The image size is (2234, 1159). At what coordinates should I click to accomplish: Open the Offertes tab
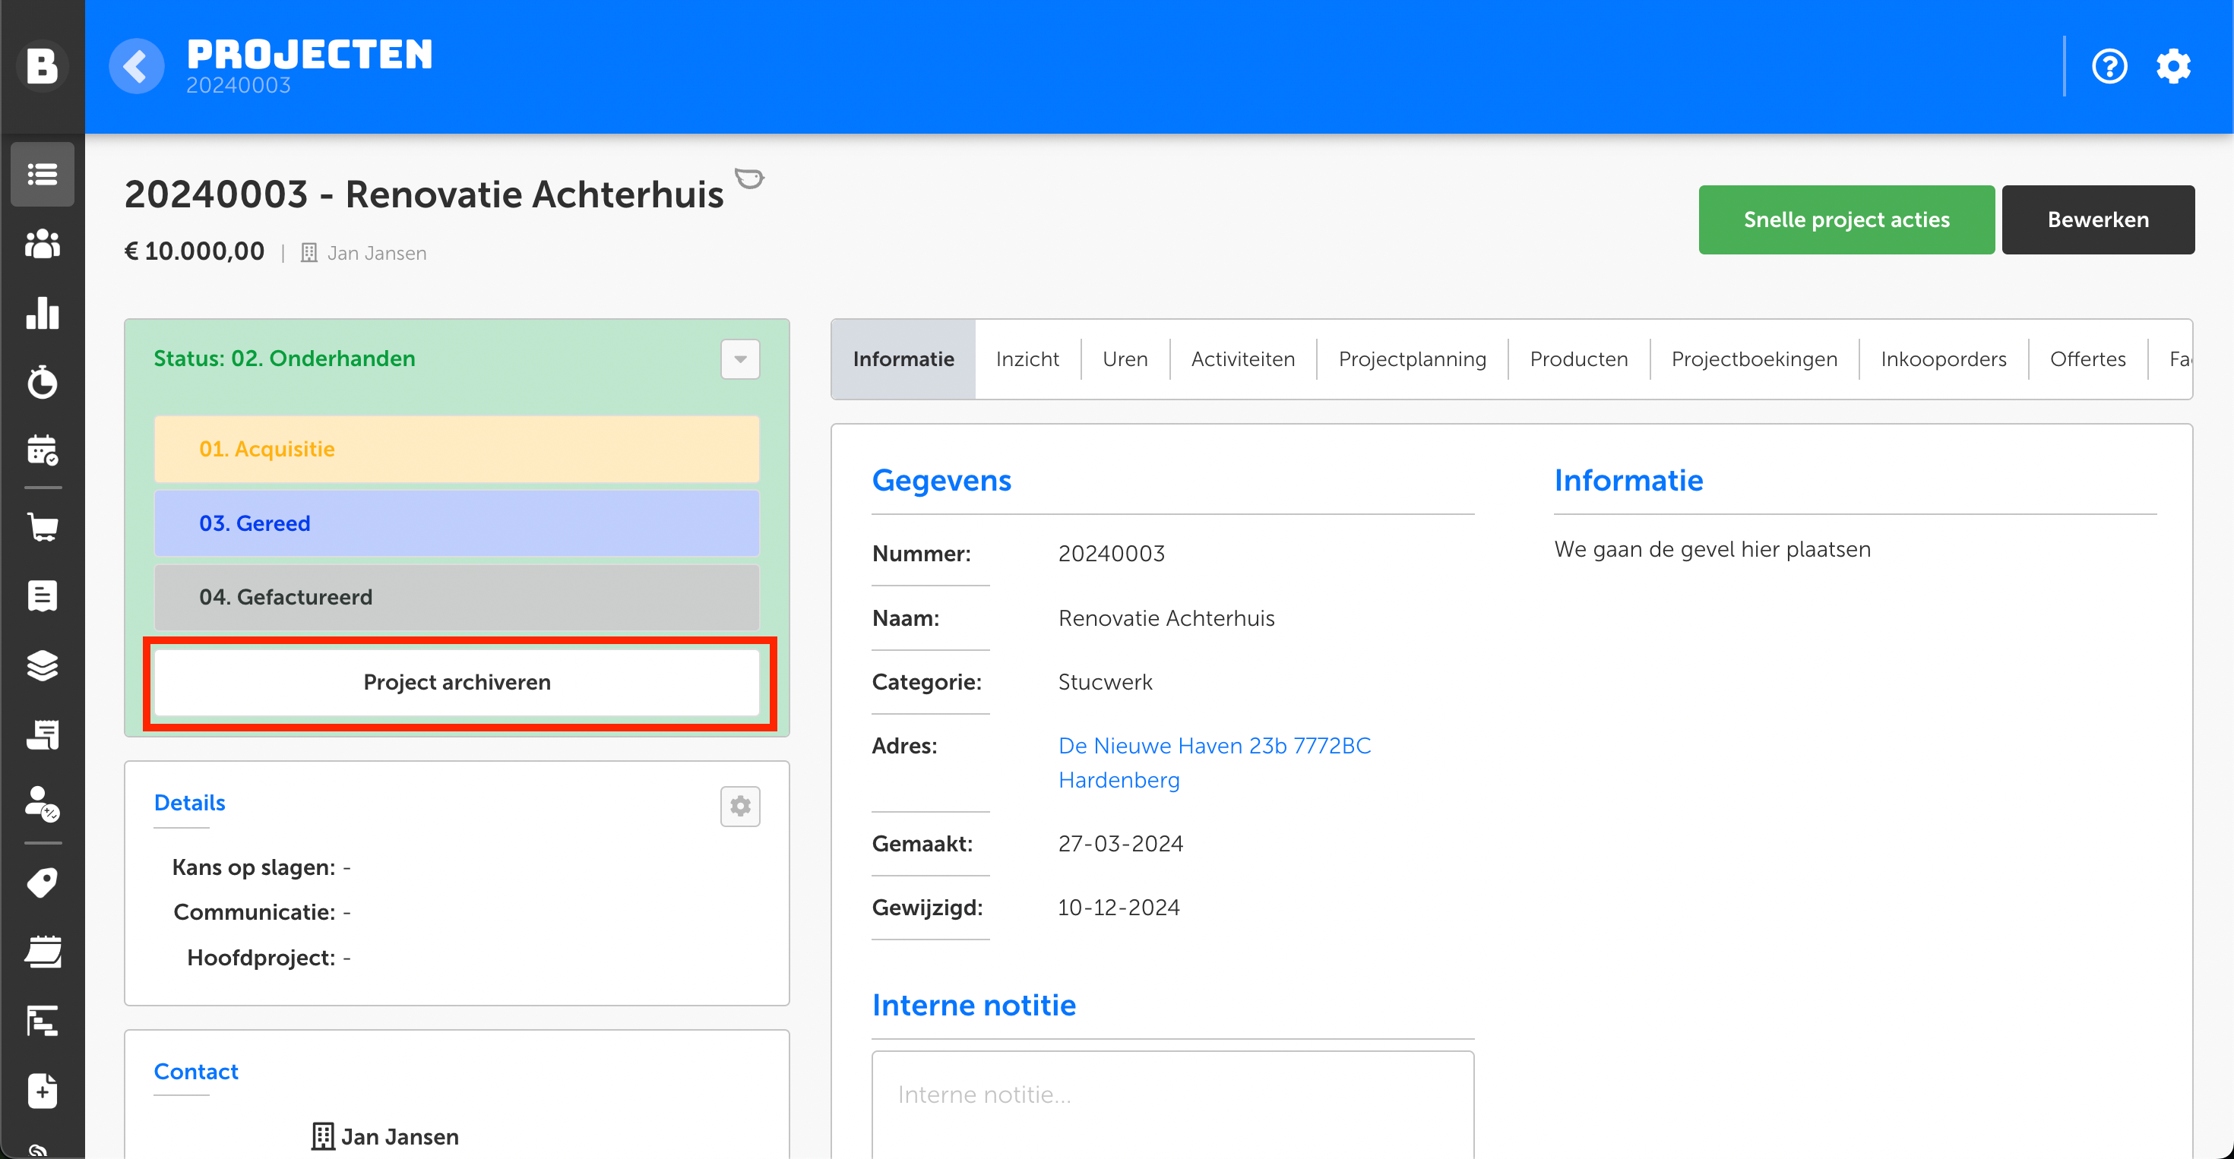tap(2087, 359)
